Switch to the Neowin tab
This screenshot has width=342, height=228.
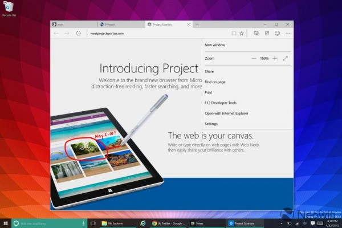pyautogui.click(x=121, y=25)
